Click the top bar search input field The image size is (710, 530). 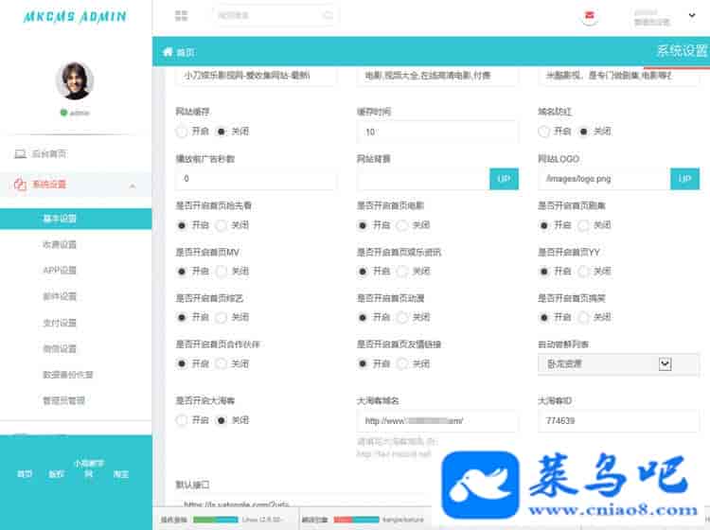[x=275, y=16]
